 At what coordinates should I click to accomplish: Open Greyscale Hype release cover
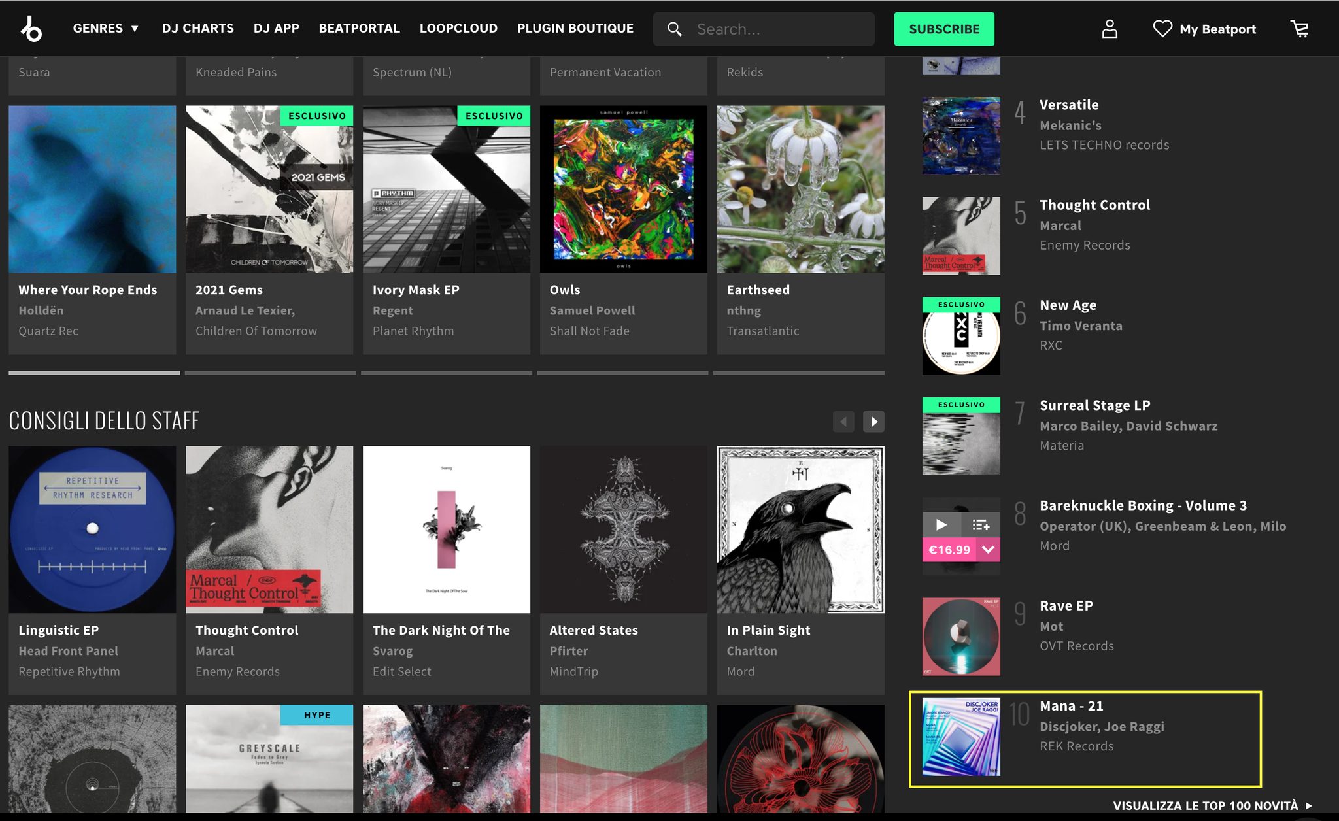click(269, 759)
